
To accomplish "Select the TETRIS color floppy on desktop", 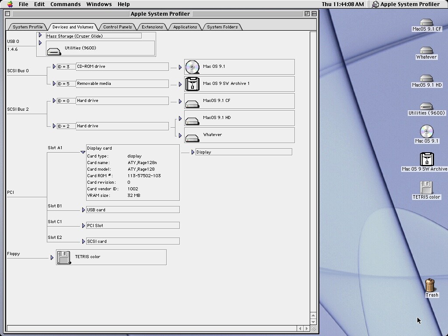I will coord(426,188).
